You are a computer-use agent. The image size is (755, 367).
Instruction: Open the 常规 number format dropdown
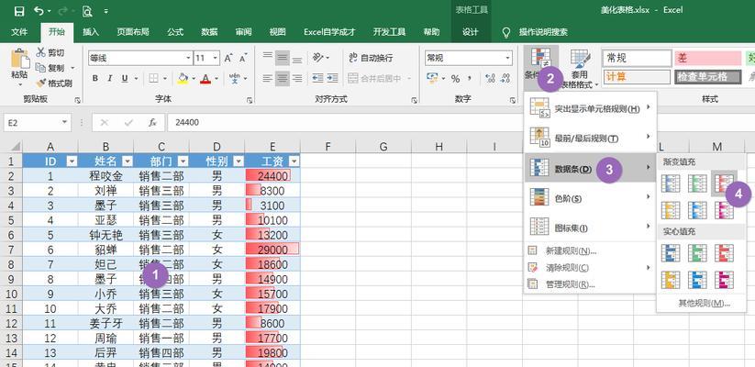(508, 58)
